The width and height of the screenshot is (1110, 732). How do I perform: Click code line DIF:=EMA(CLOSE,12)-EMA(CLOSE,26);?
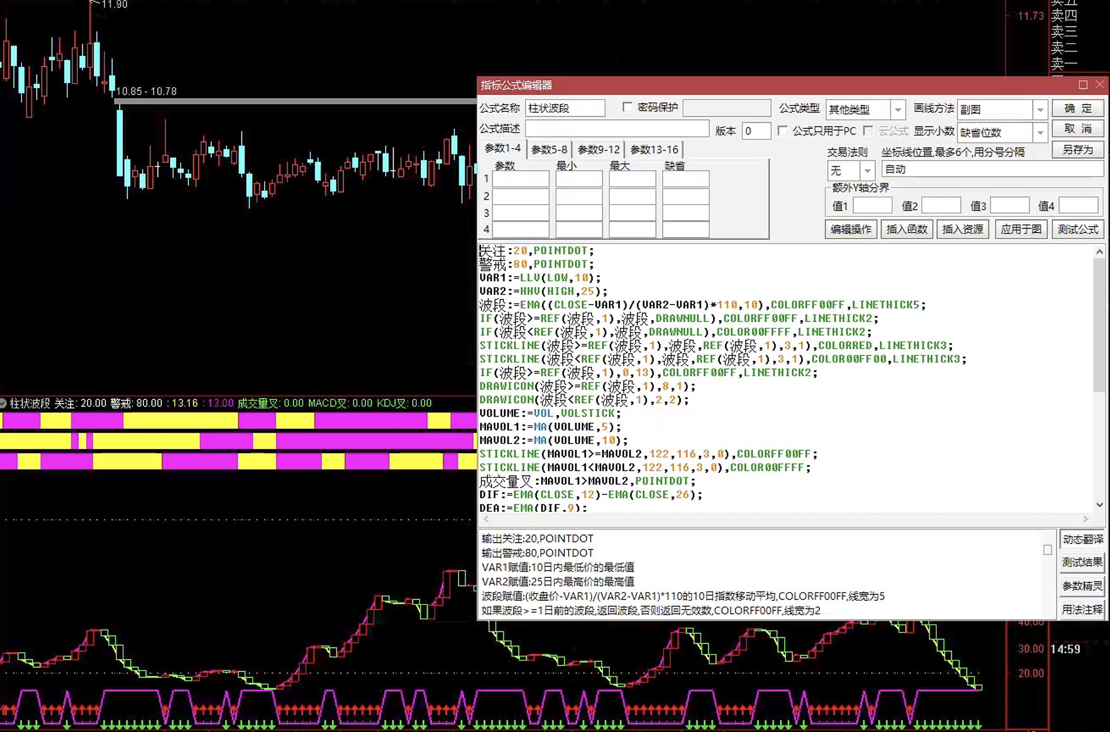(591, 495)
